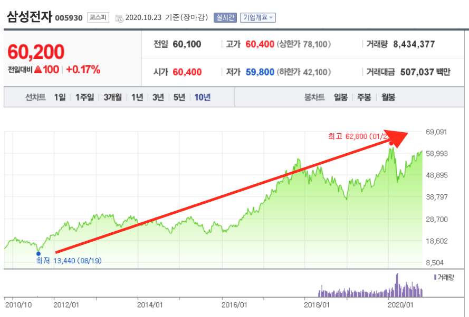Select the 1일 line chart tab

pyautogui.click(x=60, y=97)
